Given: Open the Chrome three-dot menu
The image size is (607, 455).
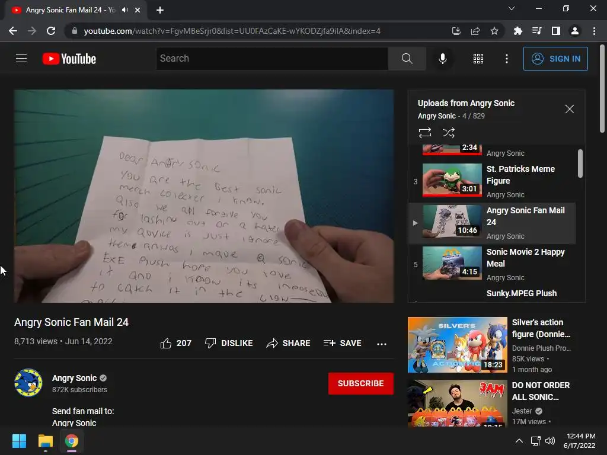Looking at the screenshot, I should click(594, 31).
